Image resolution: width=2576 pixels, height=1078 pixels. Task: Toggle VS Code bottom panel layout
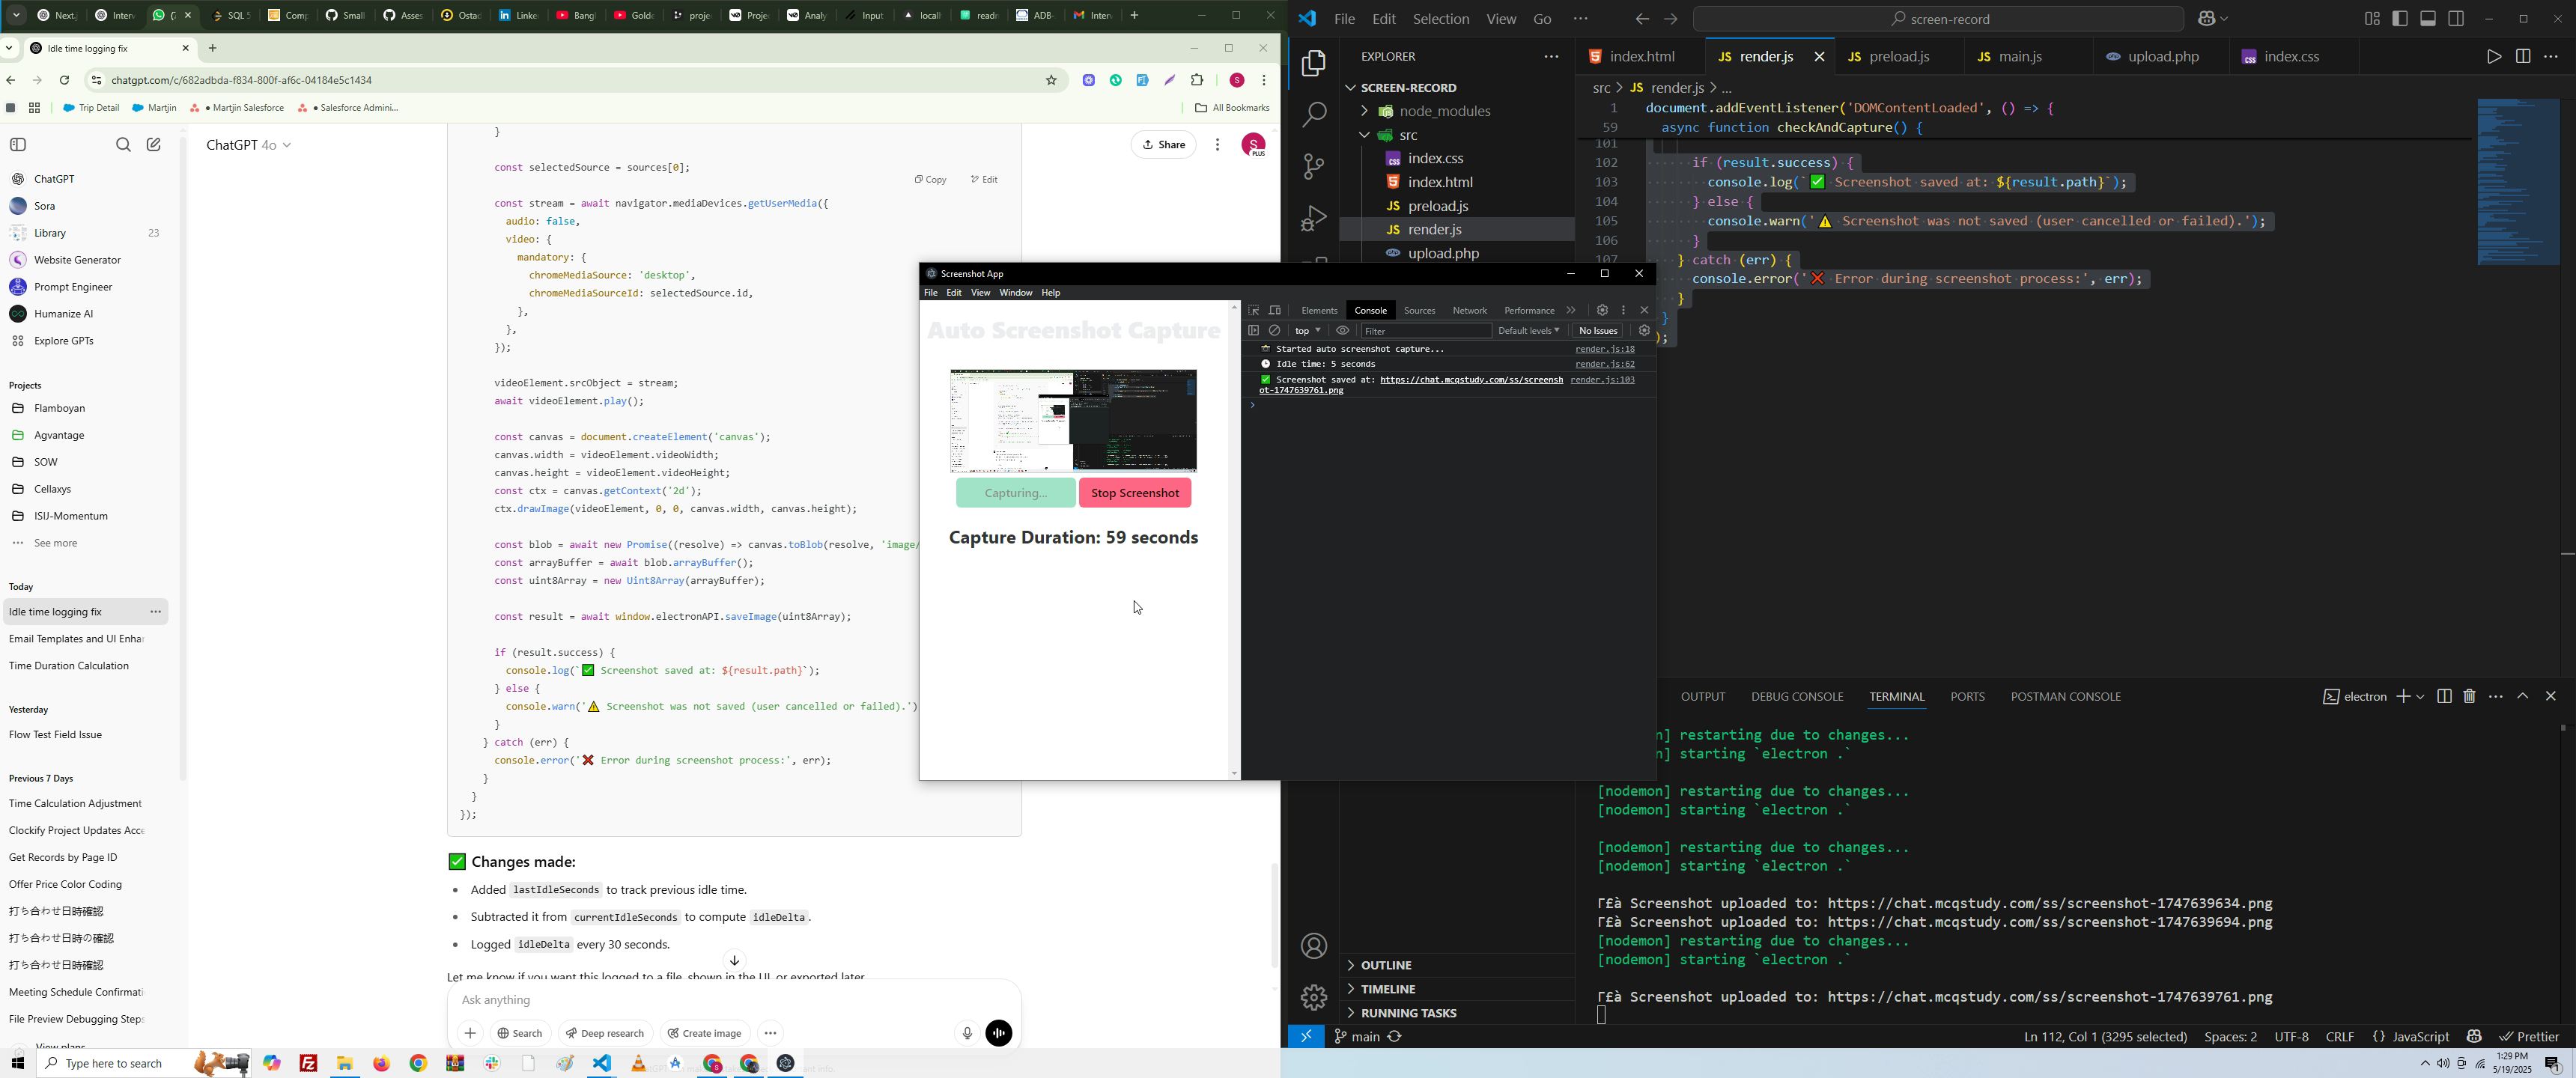point(2428,19)
